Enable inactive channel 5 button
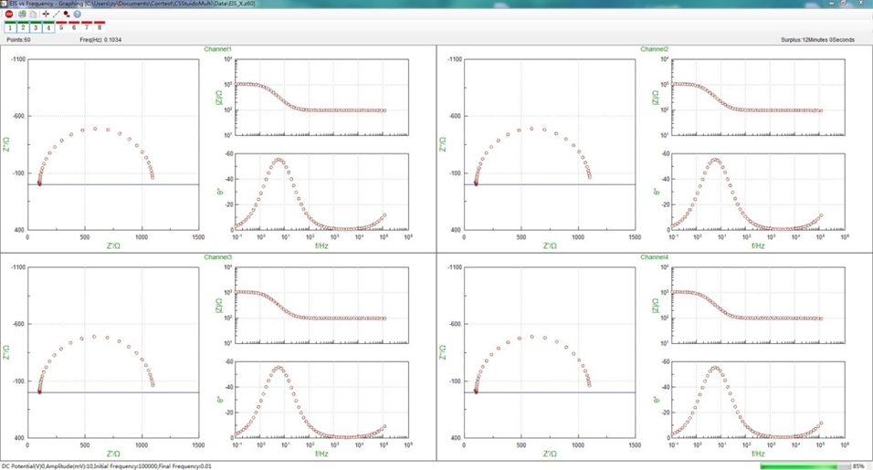The height and width of the screenshot is (470, 873). [61, 27]
